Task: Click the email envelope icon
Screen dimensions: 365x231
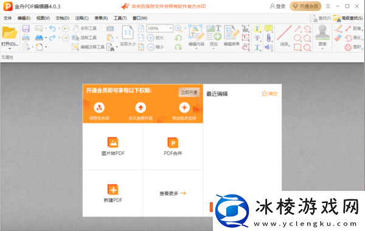Action: 39,29
